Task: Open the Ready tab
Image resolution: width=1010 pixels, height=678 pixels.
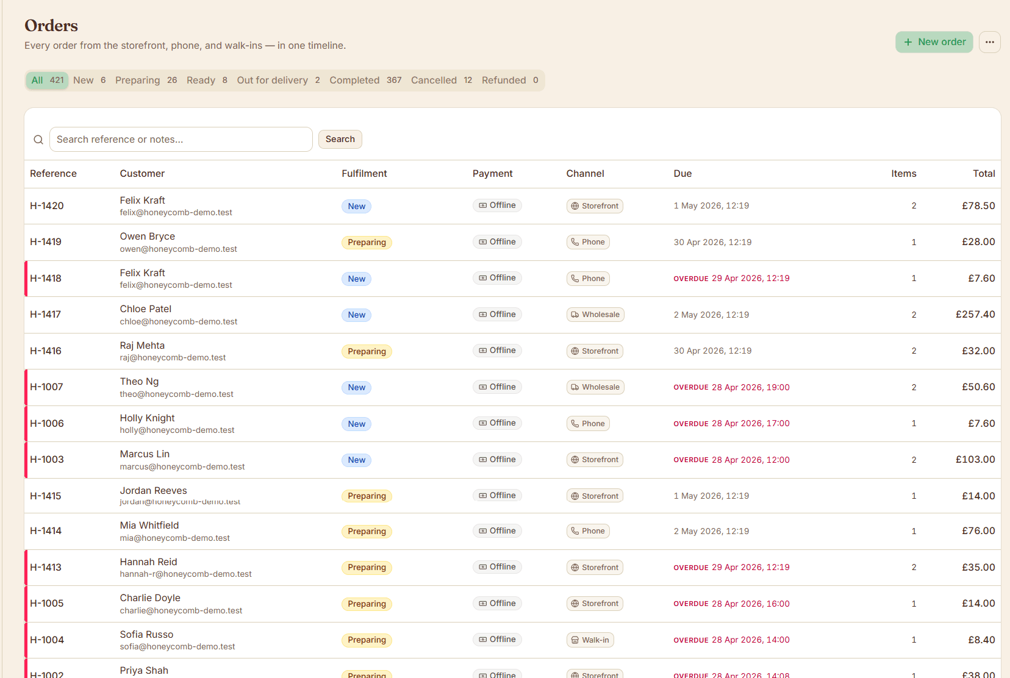Action: pos(207,80)
